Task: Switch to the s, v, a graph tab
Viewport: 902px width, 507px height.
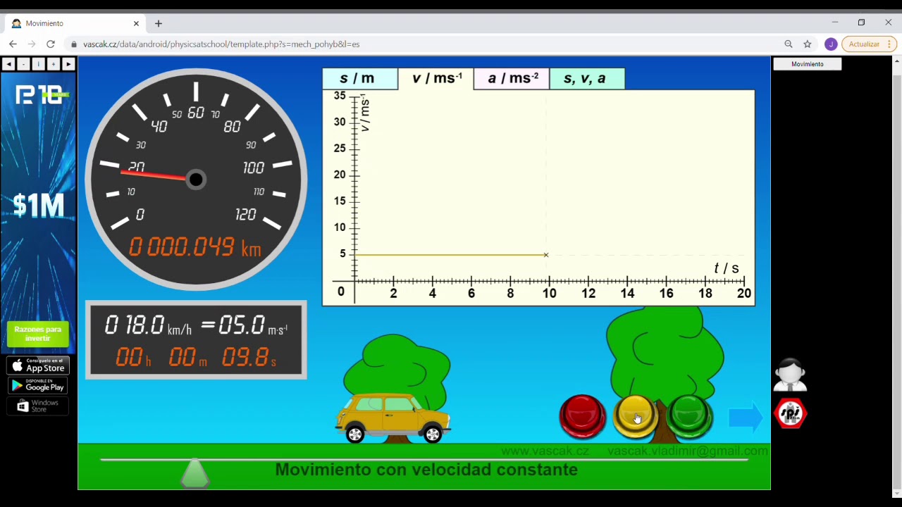Action: (586, 78)
